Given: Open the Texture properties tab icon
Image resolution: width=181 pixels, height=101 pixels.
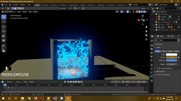Looking at the screenshot, I should click(x=152, y=81).
